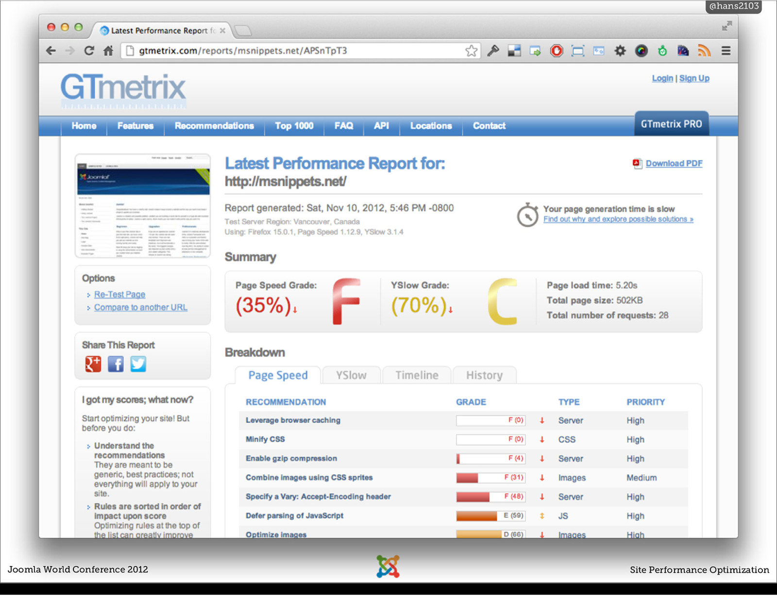Click the color wheel extension icon

coord(641,50)
